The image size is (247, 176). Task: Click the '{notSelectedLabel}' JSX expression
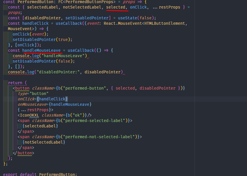pos(44,142)
